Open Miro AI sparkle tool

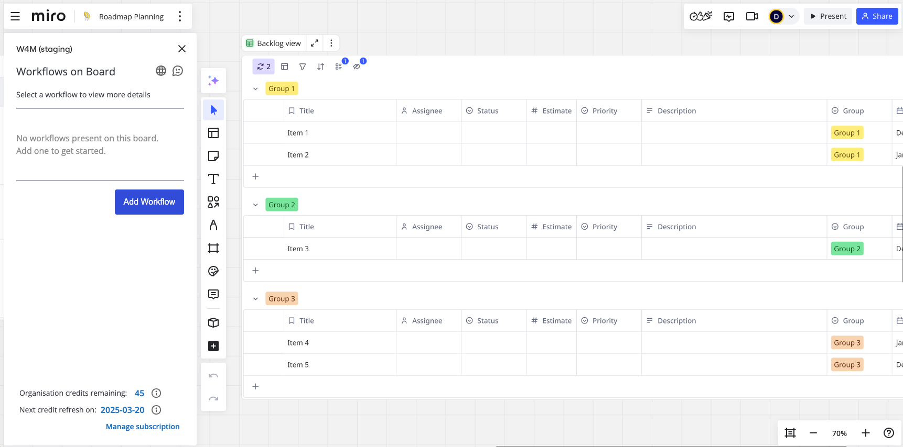tap(213, 81)
